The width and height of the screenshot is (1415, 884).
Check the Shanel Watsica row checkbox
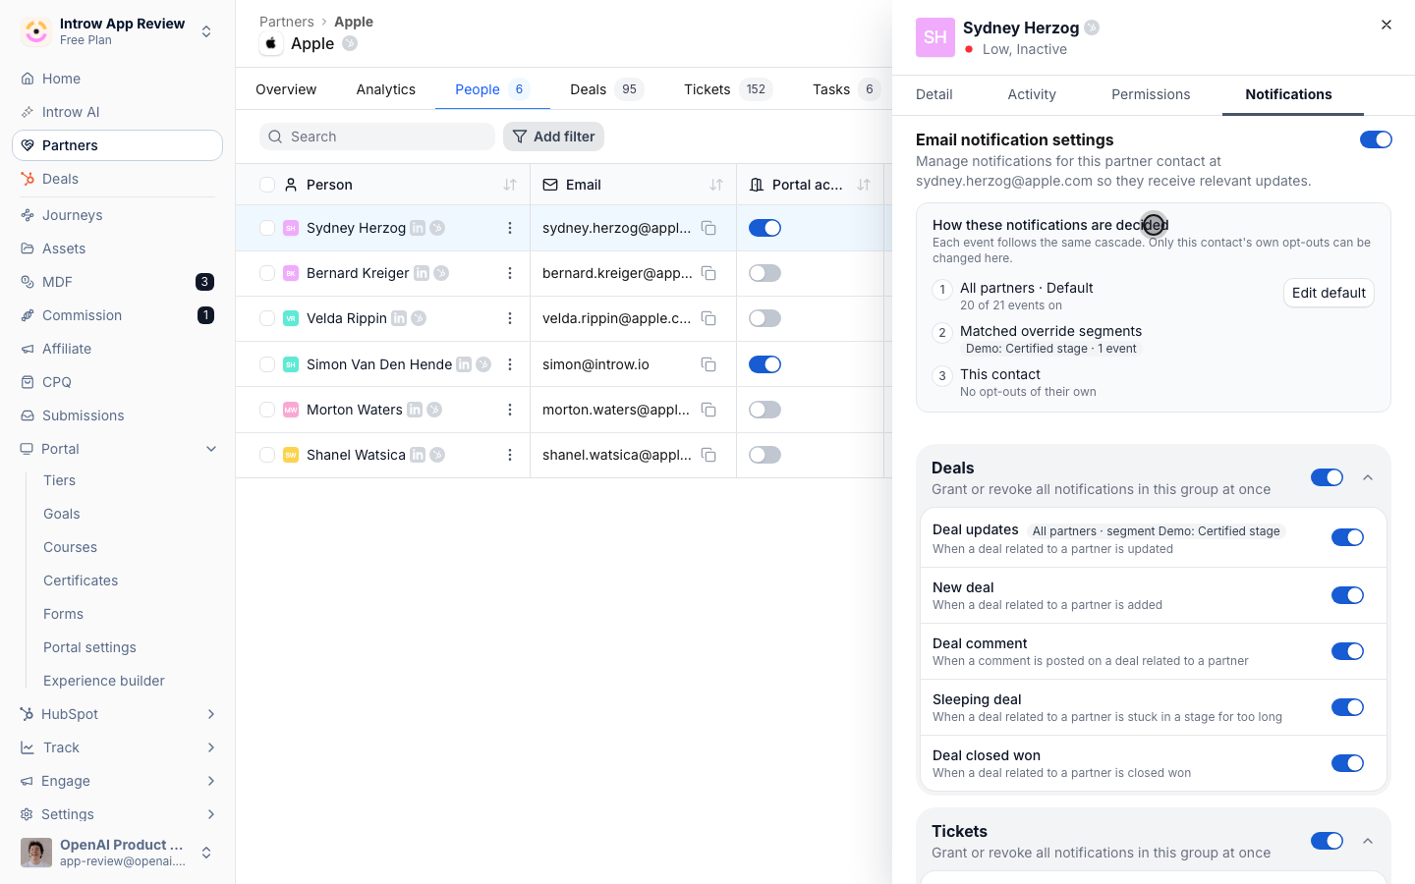pyautogui.click(x=267, y=455)
